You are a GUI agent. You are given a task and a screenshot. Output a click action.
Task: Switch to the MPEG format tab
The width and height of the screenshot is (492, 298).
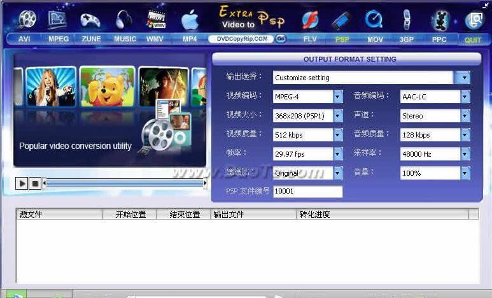click(x=59, y=39)
